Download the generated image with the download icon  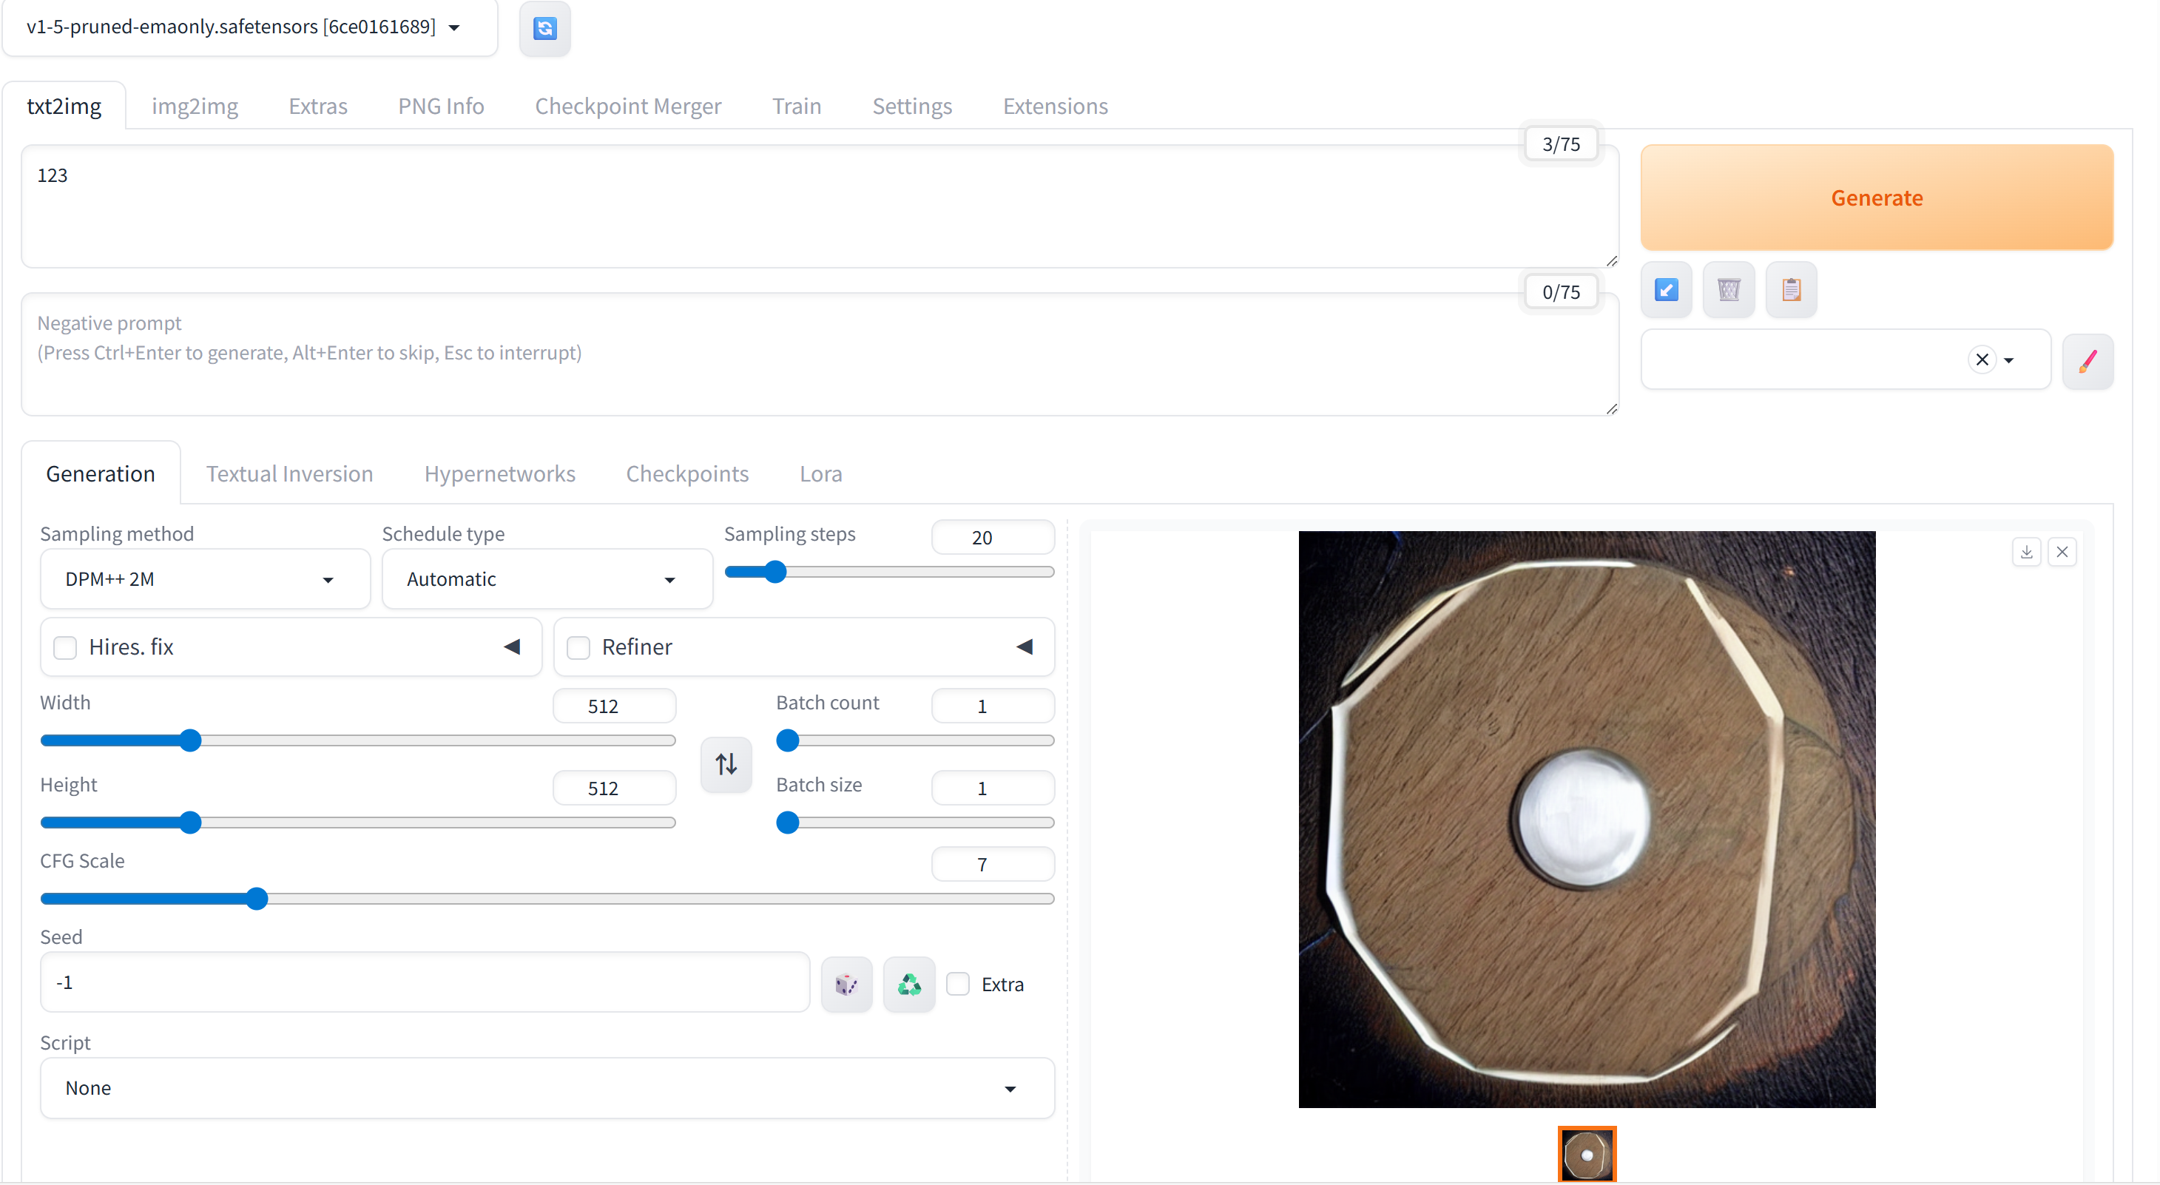click(2027, 551)
